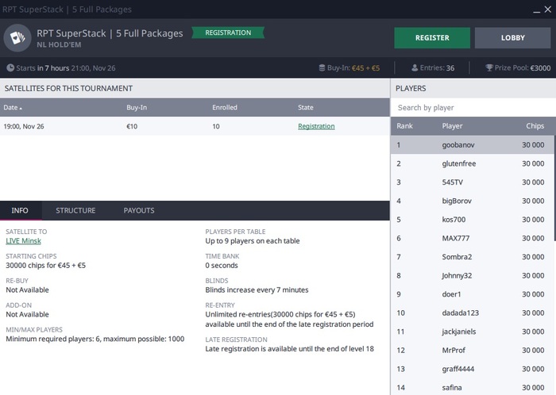Select player MAX777 in the list
Screen dimensions: 556x395
[472, 238]
